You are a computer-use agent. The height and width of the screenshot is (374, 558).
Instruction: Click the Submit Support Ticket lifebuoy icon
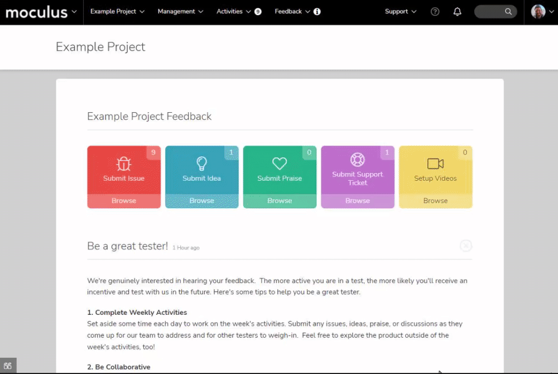358,160
